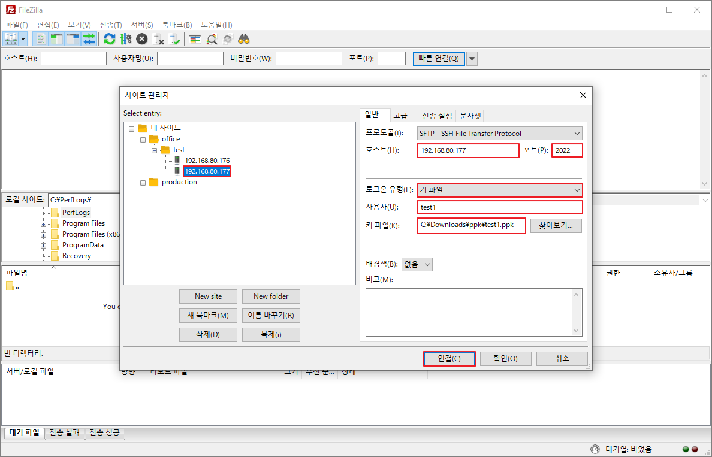Select site entry 192.168.80.176
The image size is (712, 457).
pos(207,160)
